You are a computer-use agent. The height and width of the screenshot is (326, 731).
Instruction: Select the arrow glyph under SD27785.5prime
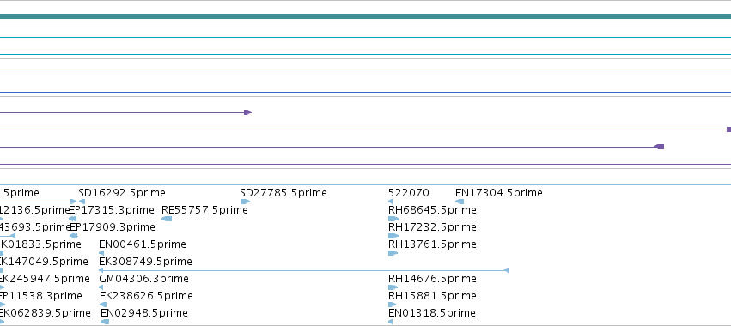coord(245,202)
